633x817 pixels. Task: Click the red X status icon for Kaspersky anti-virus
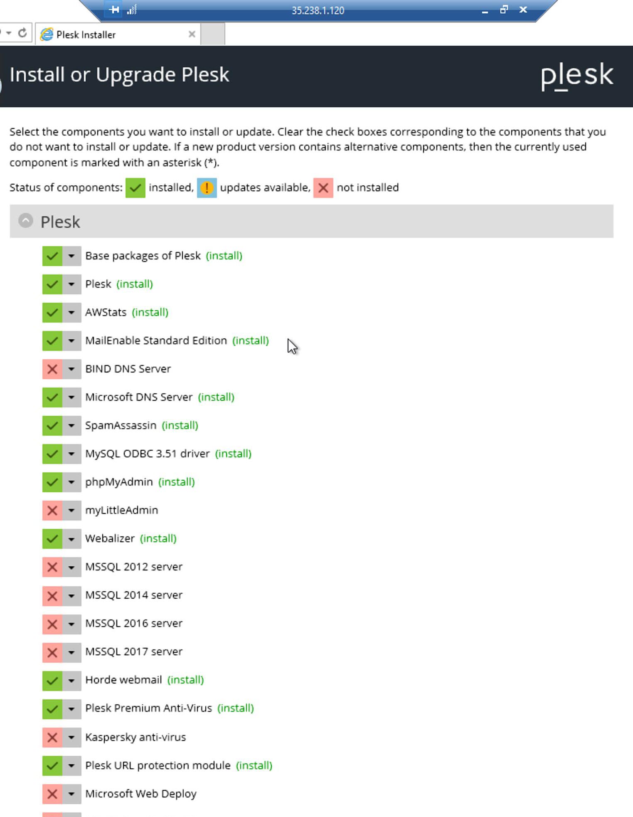coord(52,737)
